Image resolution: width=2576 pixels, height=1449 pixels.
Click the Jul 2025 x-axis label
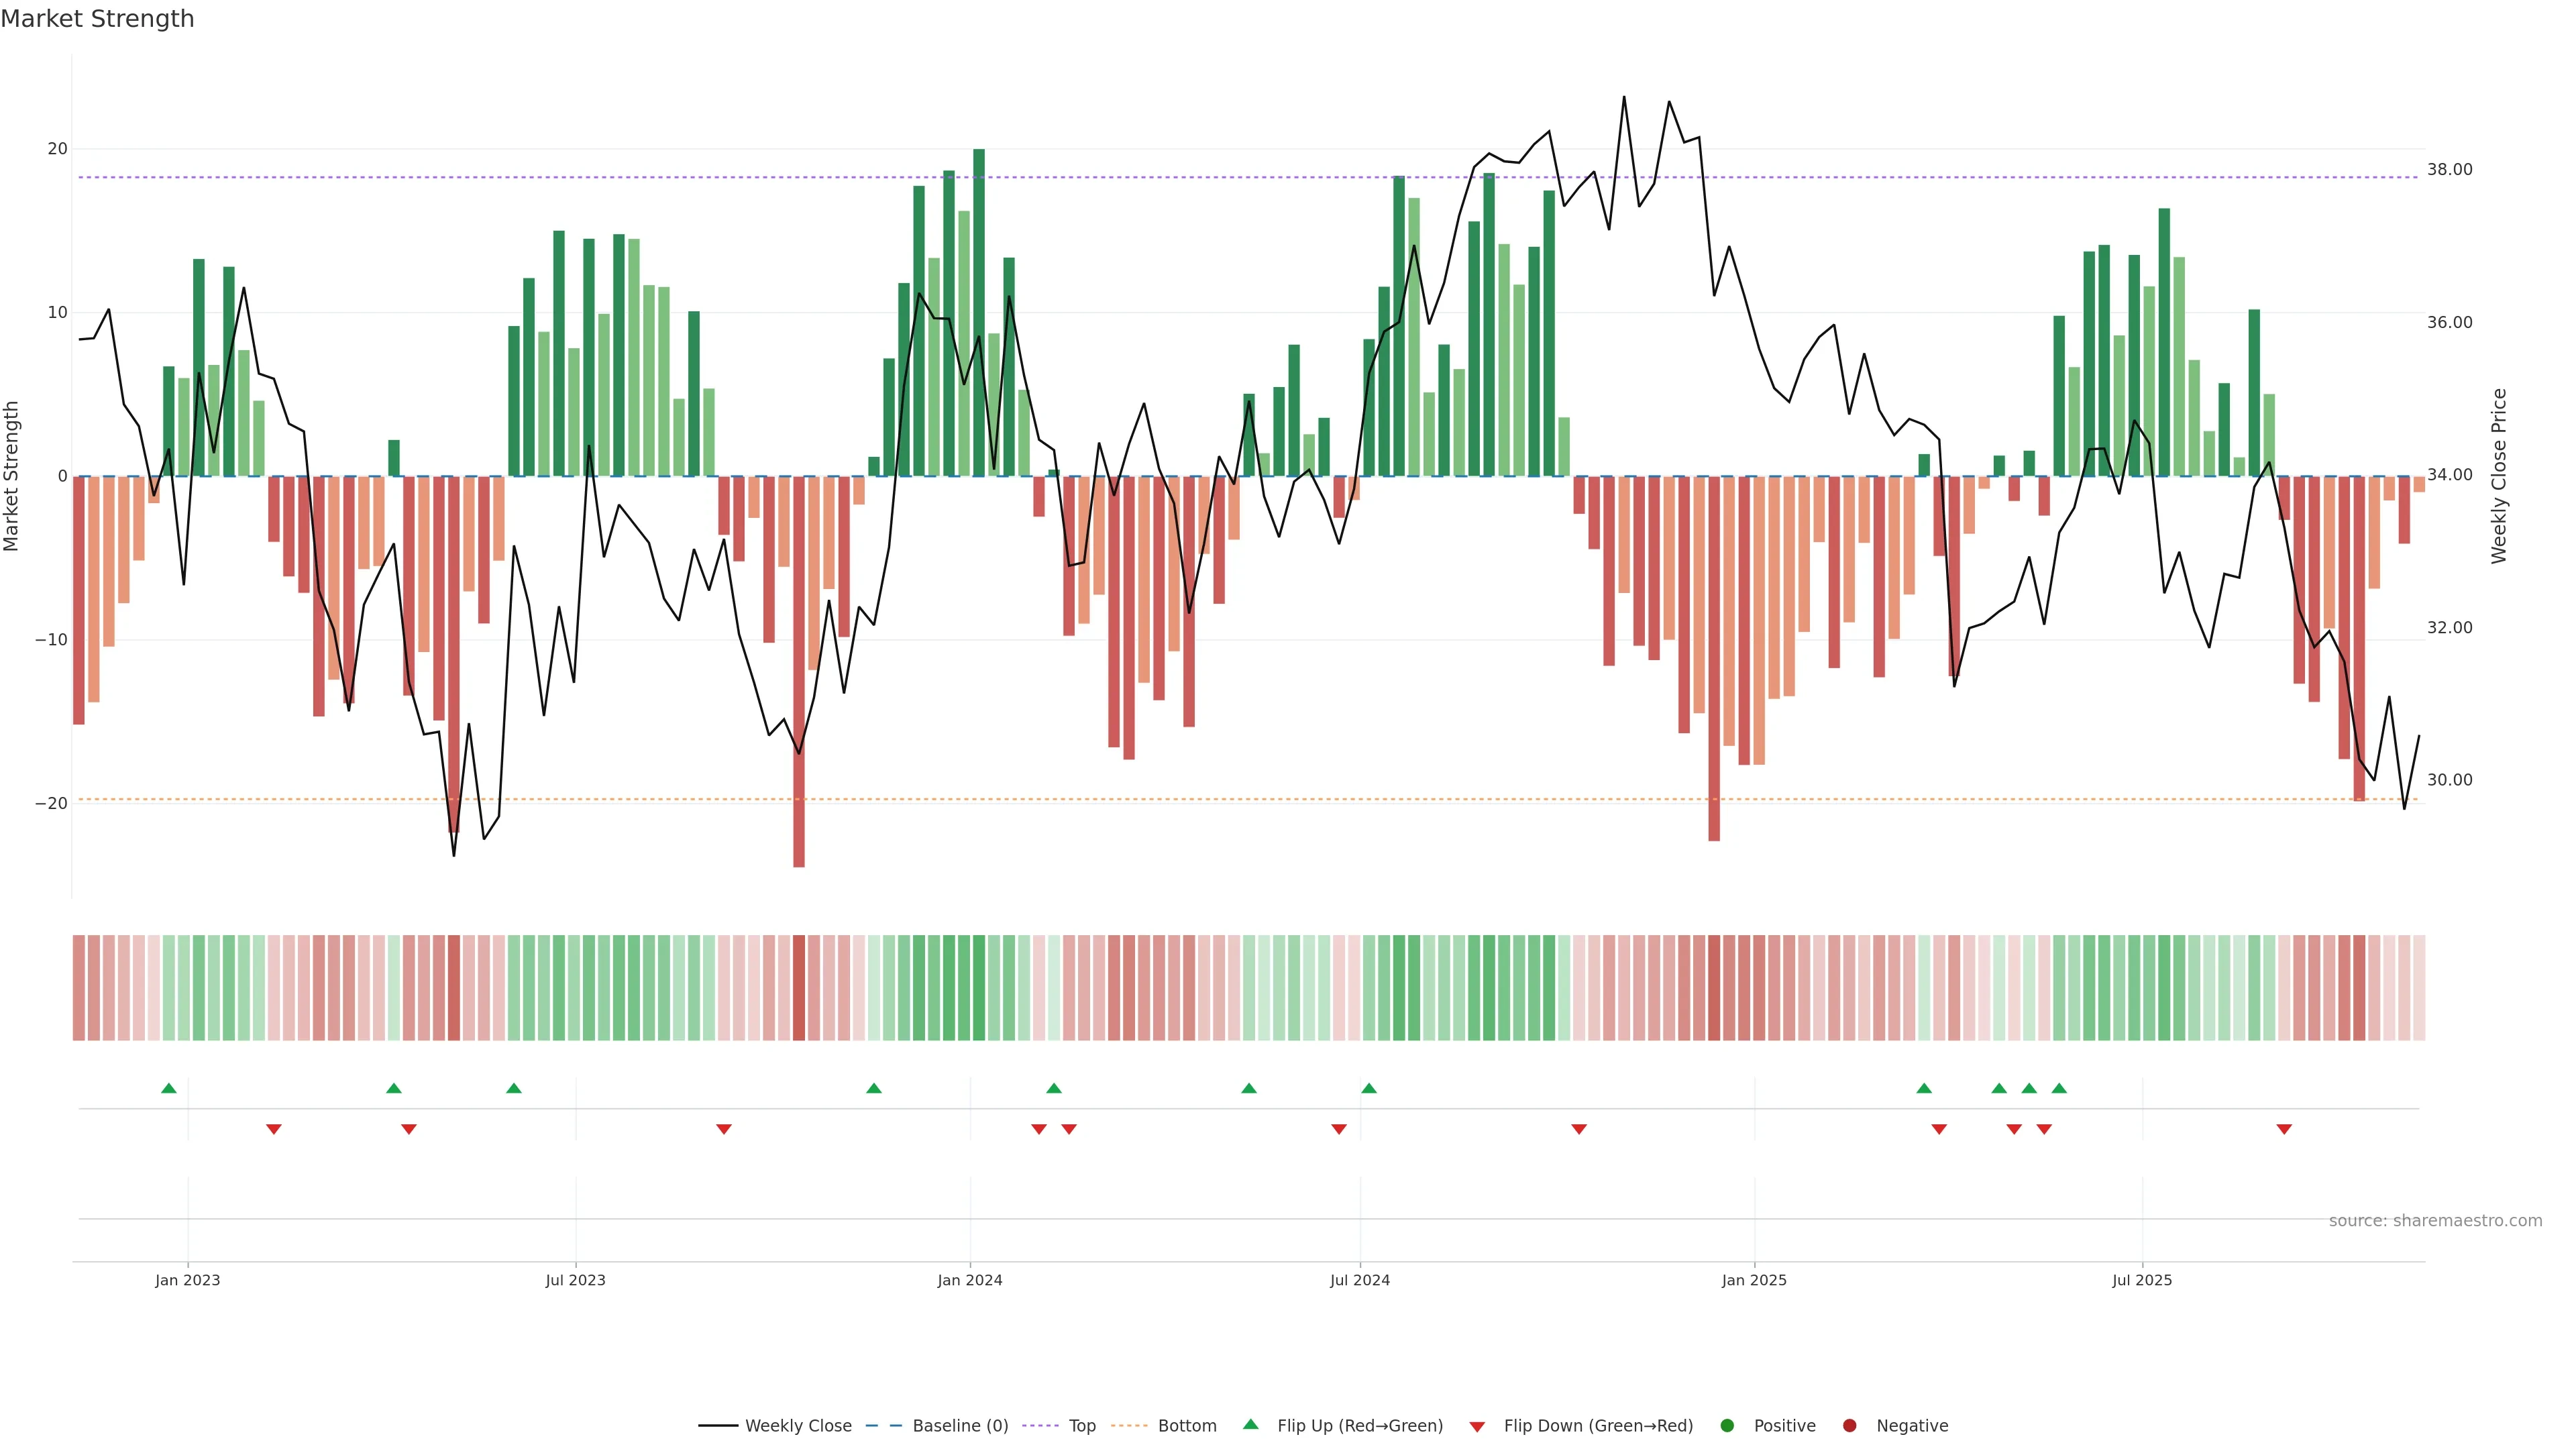tap(2142, 1280)
